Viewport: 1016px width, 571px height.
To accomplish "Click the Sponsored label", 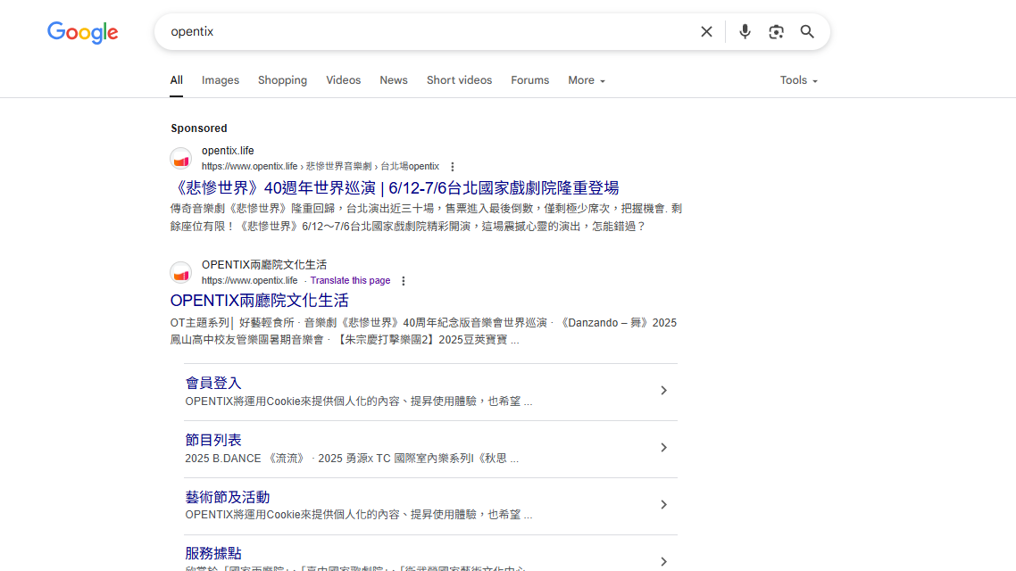I will 199,128.
